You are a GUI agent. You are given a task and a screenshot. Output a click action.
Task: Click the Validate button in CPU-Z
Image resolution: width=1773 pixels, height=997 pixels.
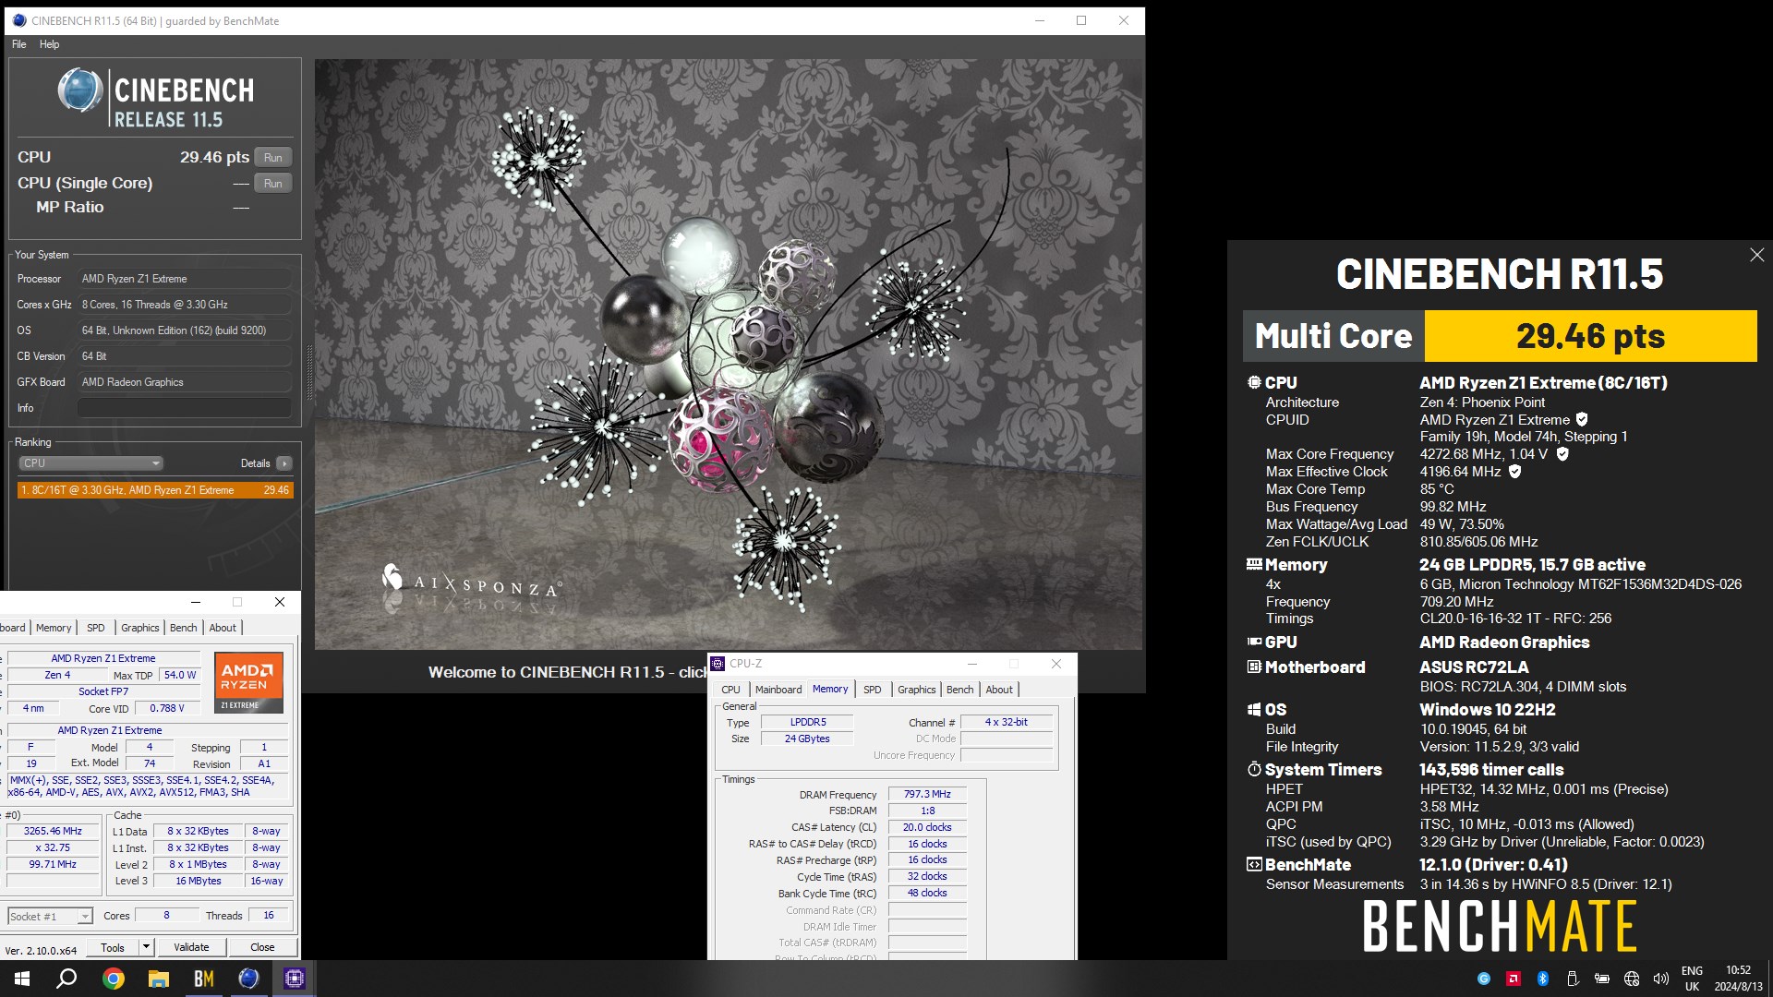pyautogui.click(x=191, y=947)
